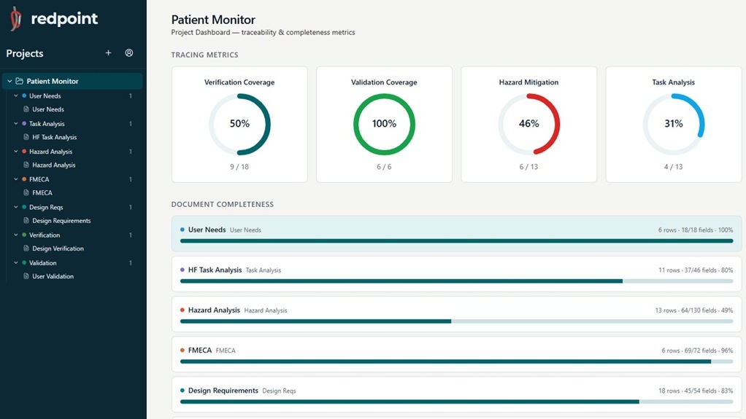Screen dimensions: 746x419
Task: Click '6 rows · 69/72 fields · 96%' text
Action: tap(697, 351)
